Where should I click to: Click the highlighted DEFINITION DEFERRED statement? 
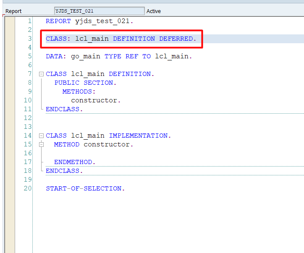click(x=121, y=39)
